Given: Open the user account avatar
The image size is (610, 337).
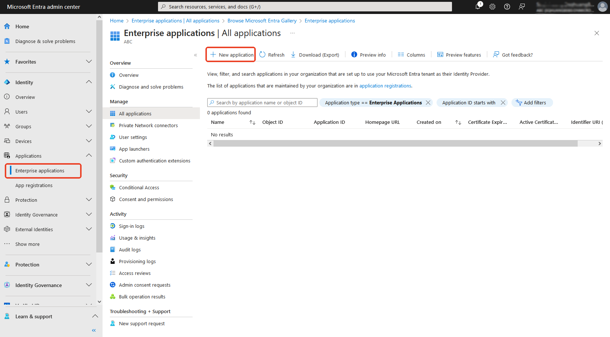Looking at the screenshot, I should [603, 7].
